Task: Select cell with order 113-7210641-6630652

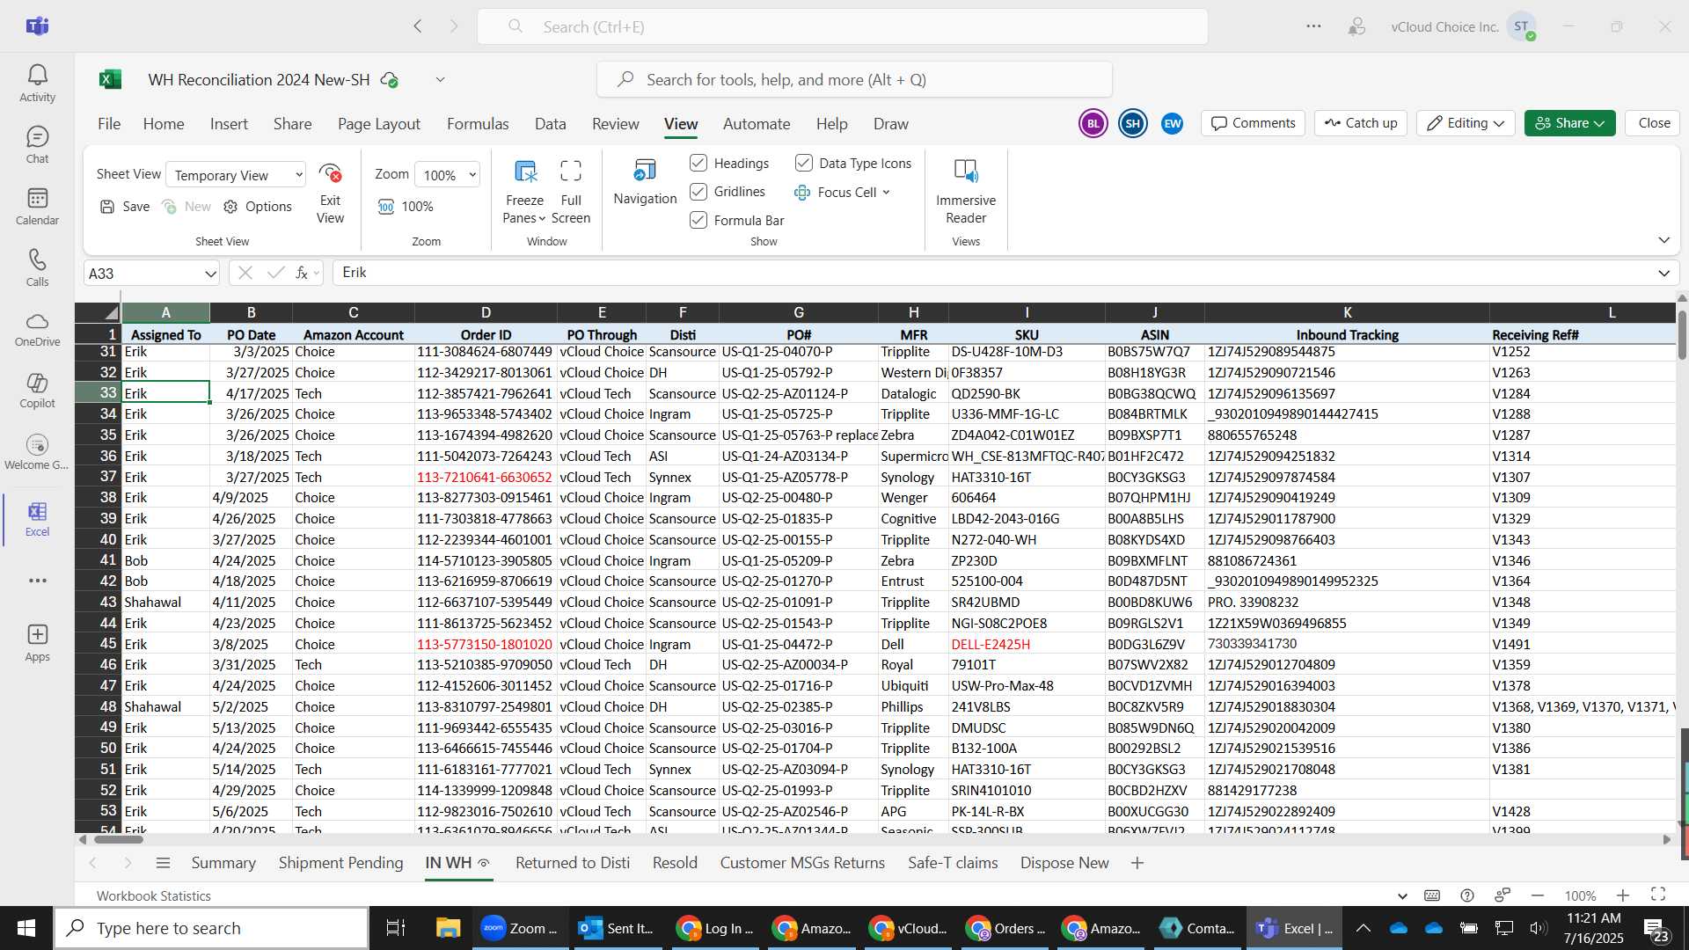Action: [485, 477]
